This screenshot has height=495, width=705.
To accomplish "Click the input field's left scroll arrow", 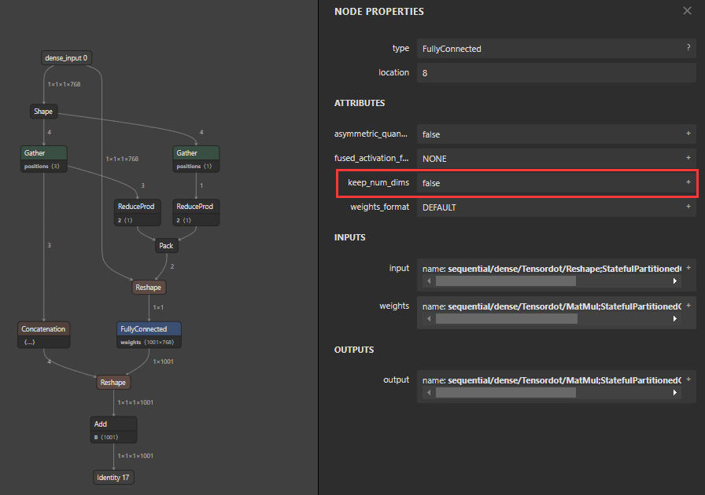I will (429, 280).
